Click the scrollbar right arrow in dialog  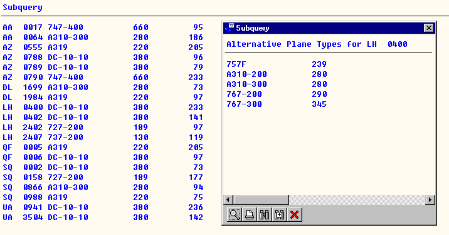pyautogui.click(x=430, y=200)
